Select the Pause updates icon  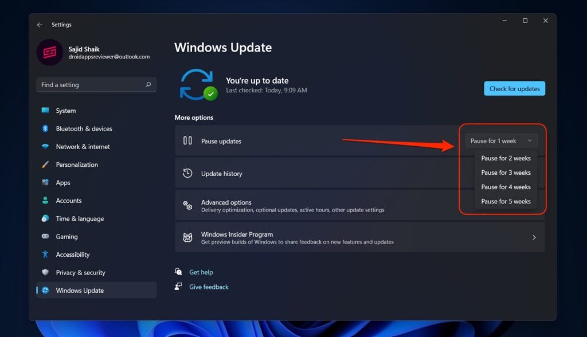(x=187, y=140)
